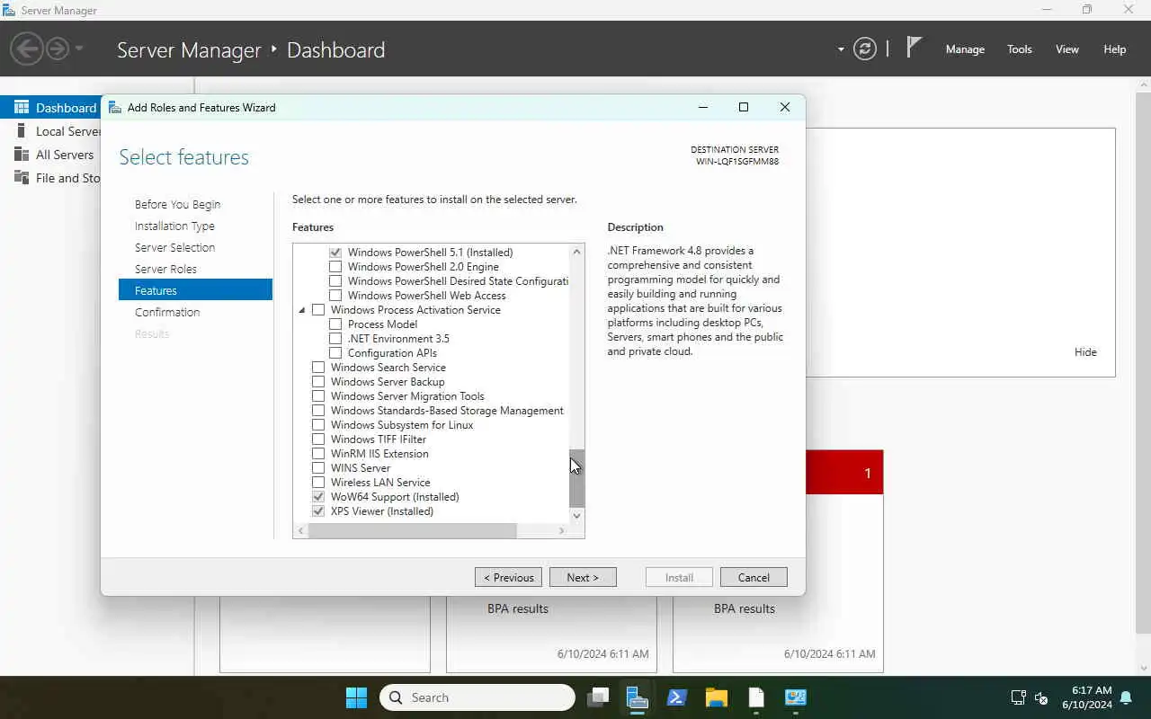1151x719 pixels.
Task: Open the Manage menu
Action: click(x=965, y=49)
